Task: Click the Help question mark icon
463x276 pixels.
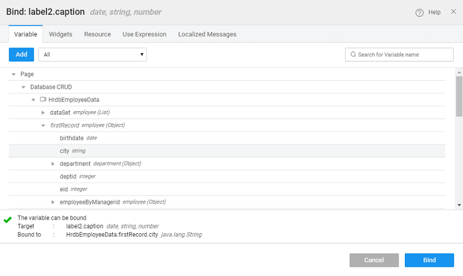Action: point(420,12)
